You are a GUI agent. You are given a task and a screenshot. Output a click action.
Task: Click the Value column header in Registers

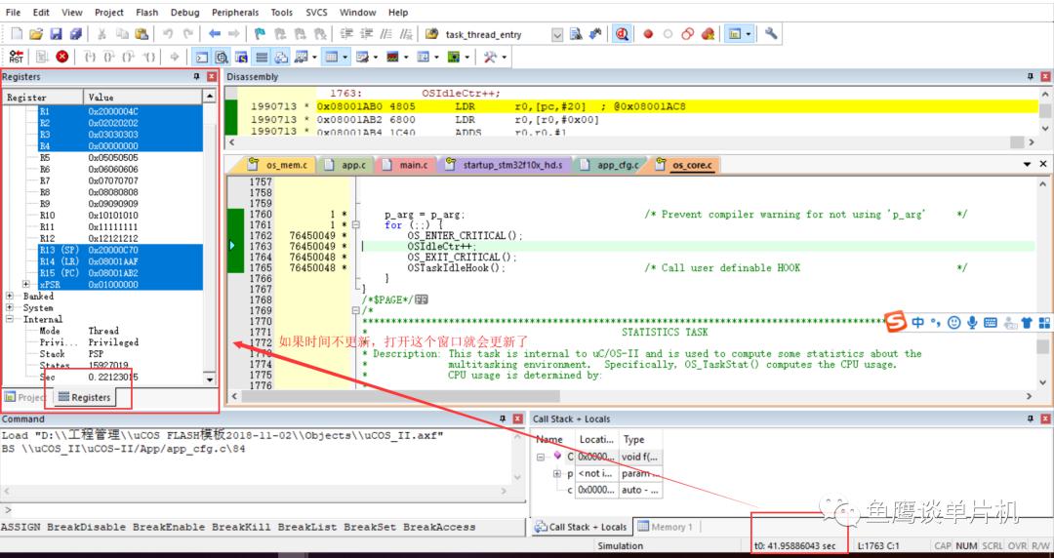pos(142,97)
